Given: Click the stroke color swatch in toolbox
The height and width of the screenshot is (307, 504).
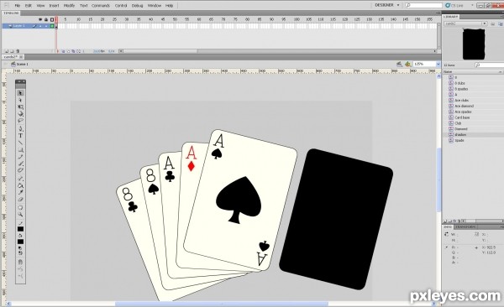Looking at the screenshot, I should pos(20,229).
